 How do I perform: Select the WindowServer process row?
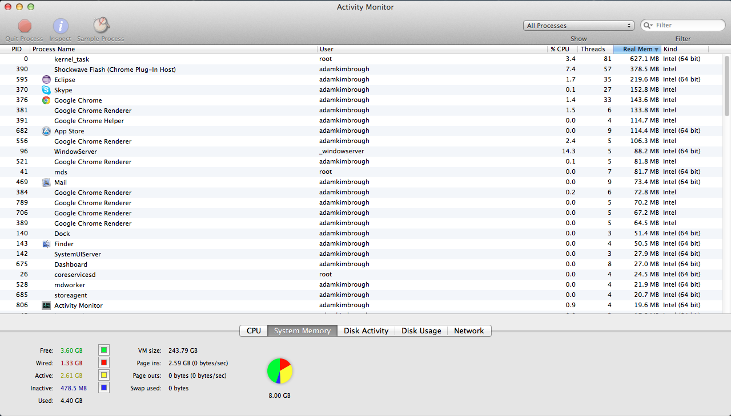tap(365, 152)
